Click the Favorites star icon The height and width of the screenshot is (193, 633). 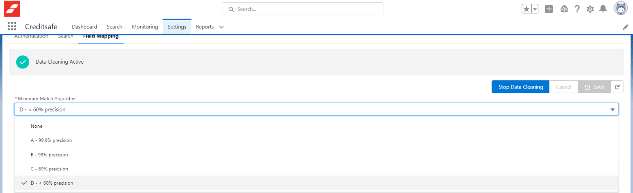[x=526, y=9]
